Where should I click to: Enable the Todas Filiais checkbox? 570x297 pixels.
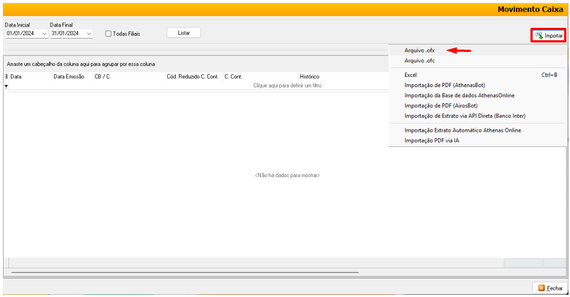(108, 34)
